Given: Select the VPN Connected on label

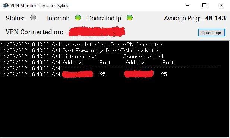Looking at the screenshot, I should pos(34,32).
